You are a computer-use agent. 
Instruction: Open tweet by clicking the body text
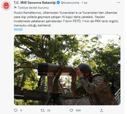click(x=66, y=19)
